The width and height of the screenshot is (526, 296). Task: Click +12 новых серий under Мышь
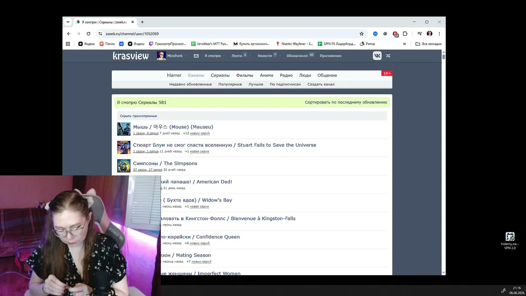(x=196, y=133)
